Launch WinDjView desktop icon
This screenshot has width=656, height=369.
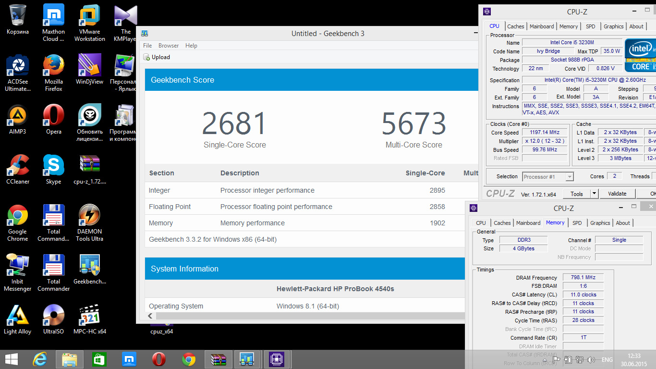(x=89, y=70)
